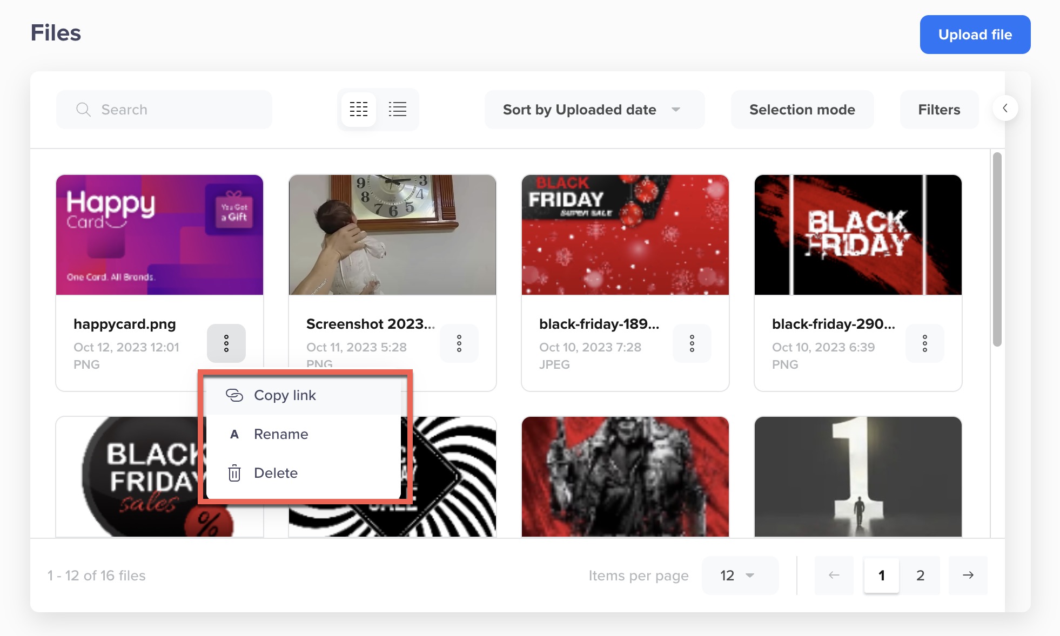Open three-dot menu for Screenshot 2023 file
Screen dimensions: 1060x636
pos(459,343)
